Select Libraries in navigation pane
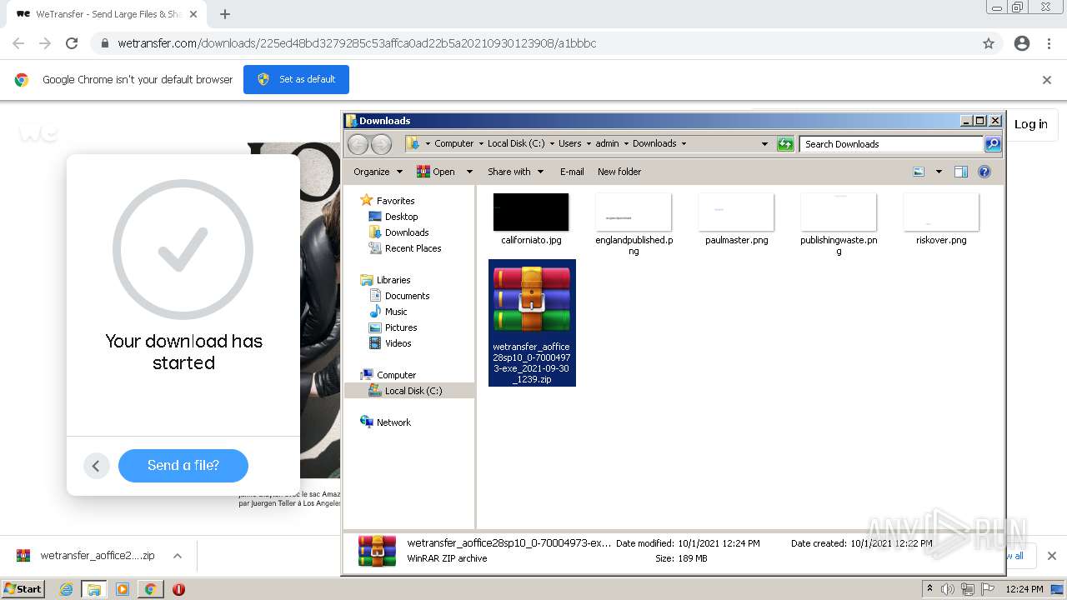The height and width of the screenshot is (600, 1067). 393,280
